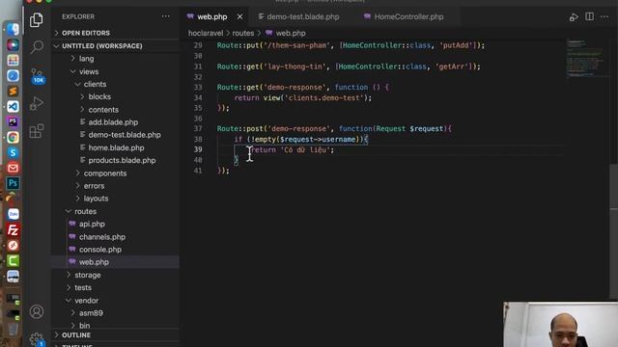618x347 pixels.
Task: Expand the tests folder
Action: (x=83, y=287)
